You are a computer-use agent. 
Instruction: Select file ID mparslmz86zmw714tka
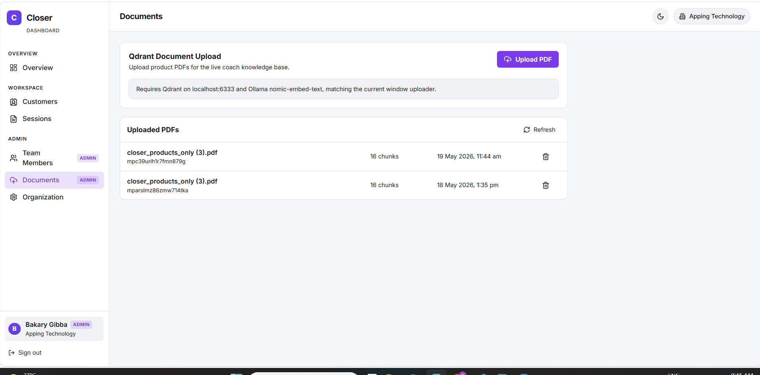158,190
